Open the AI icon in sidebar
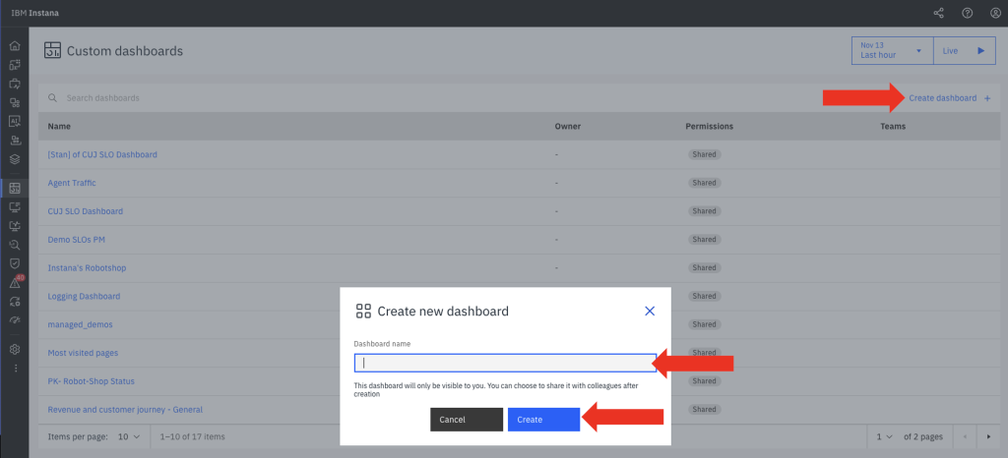This screenshot has height=458, width=1008. tap(15, 121)
